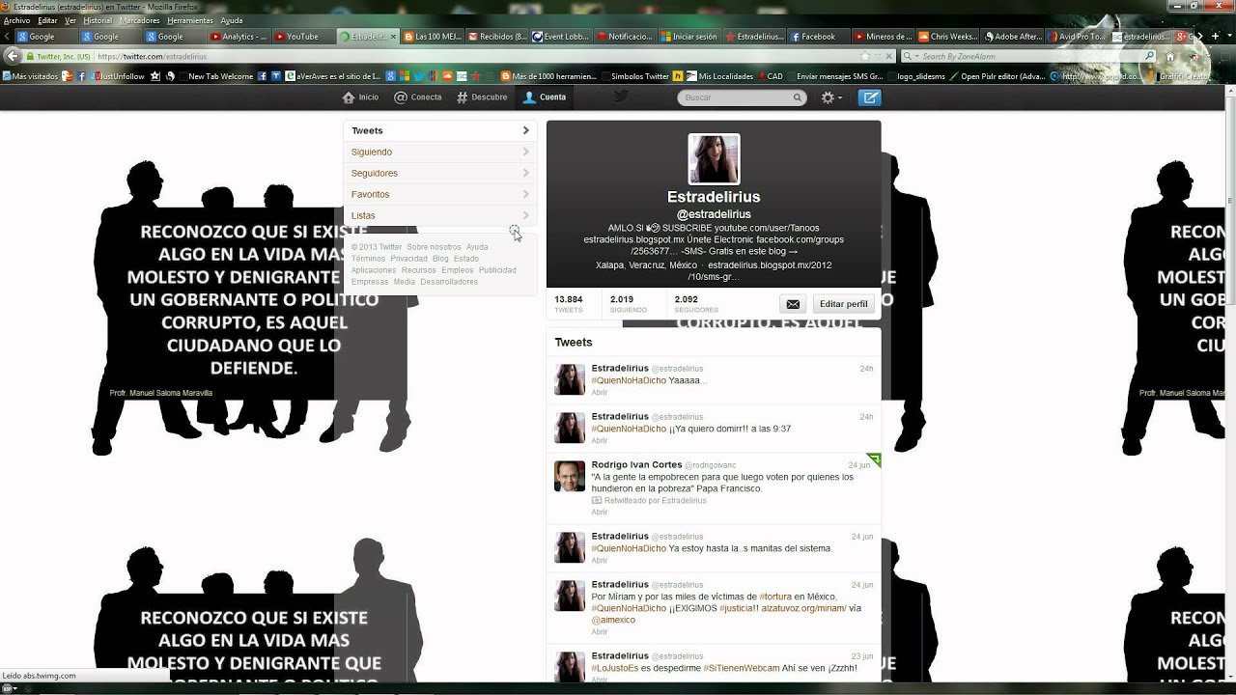Open Abrir under the domirr tweet
1236x695 pixels.
pos(600,441)
